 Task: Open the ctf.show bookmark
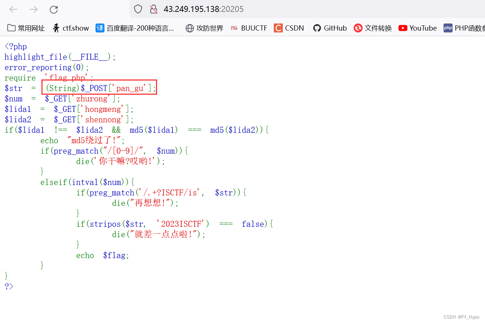click(70, 28)
